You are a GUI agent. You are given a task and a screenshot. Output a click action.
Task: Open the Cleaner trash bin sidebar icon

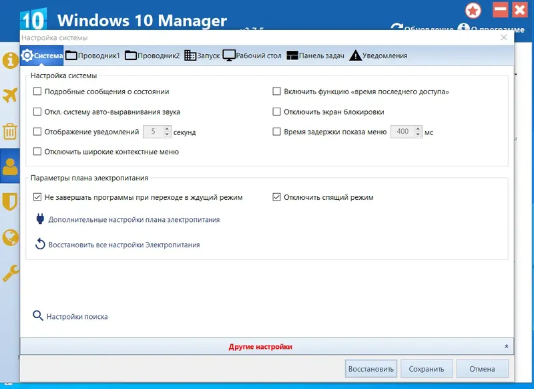[10, 131]
